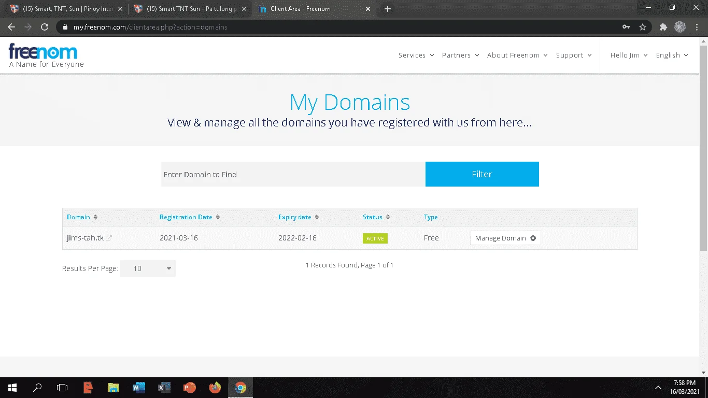Click the expiry date 2022-02-16
This screenshot has width=708, height=398.
click(x=298, y=238)
